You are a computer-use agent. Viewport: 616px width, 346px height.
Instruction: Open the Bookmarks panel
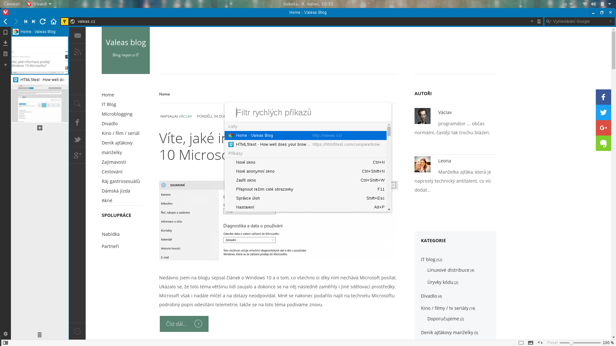(x=5, y=32)
